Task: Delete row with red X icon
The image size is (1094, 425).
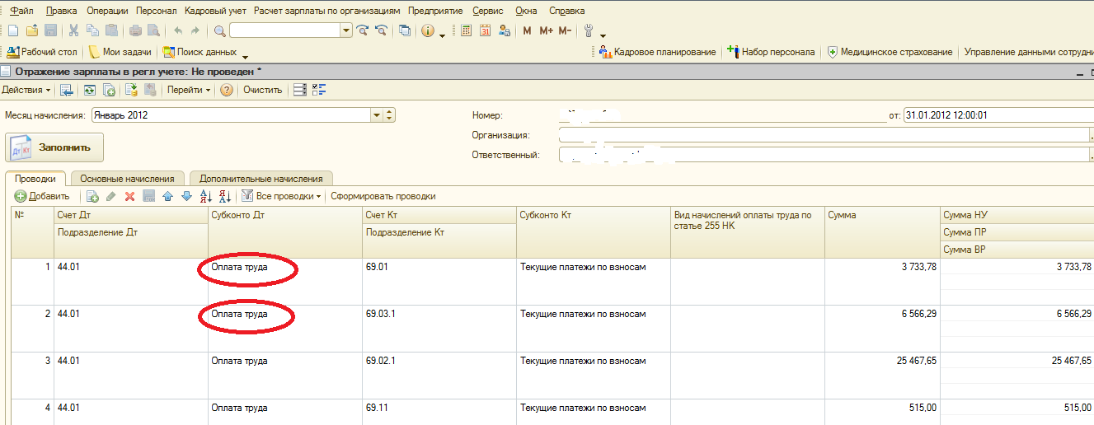Action: click(x=129, y=196)
